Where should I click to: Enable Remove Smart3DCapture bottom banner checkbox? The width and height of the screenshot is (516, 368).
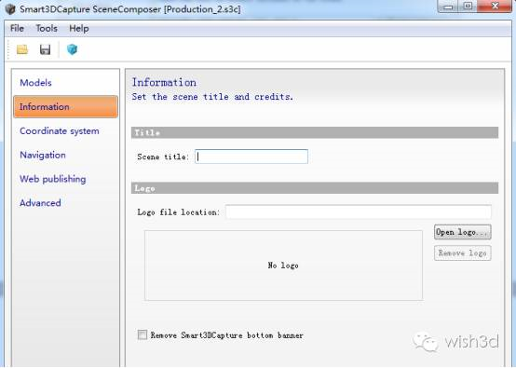click(x=143, y=335)
